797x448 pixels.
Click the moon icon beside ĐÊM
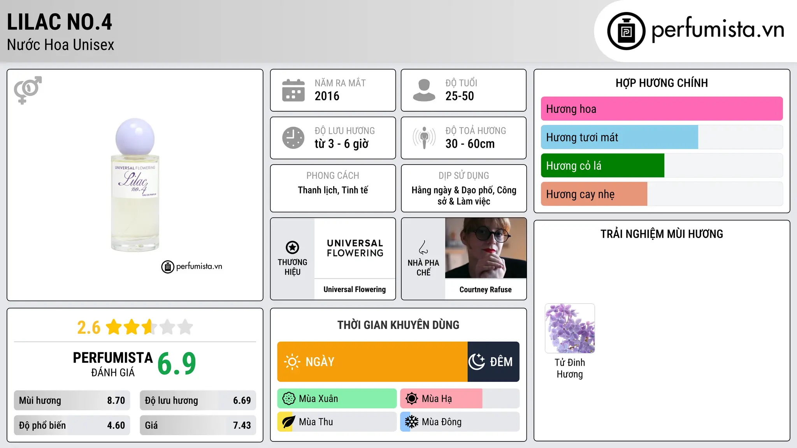tap(476, 362)
